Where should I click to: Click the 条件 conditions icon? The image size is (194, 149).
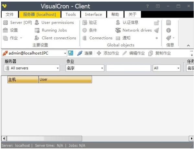coord(85,30)
